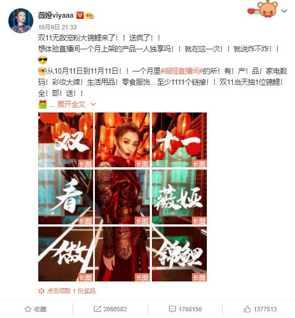Open comments icon showing 1768150
Screen dimensions: 295x318
coord(185,309)
